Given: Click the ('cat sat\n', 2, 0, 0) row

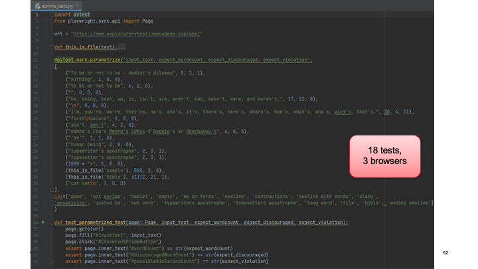Looking at the screenshot, I should click(x=96, y=183).
